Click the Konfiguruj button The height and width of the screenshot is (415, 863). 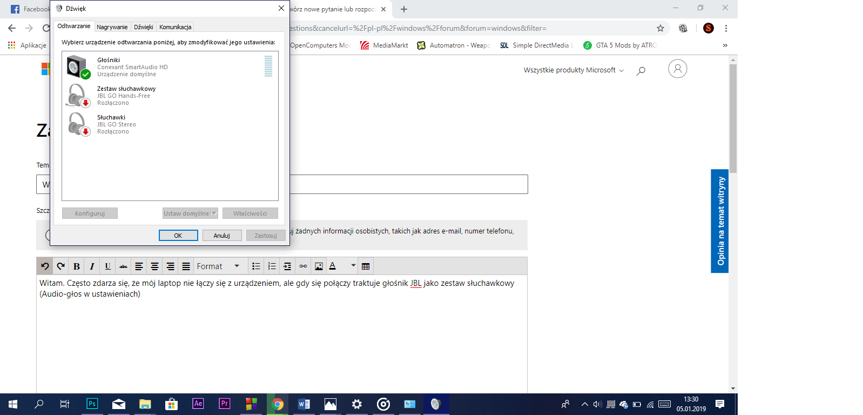click(90, 213)
